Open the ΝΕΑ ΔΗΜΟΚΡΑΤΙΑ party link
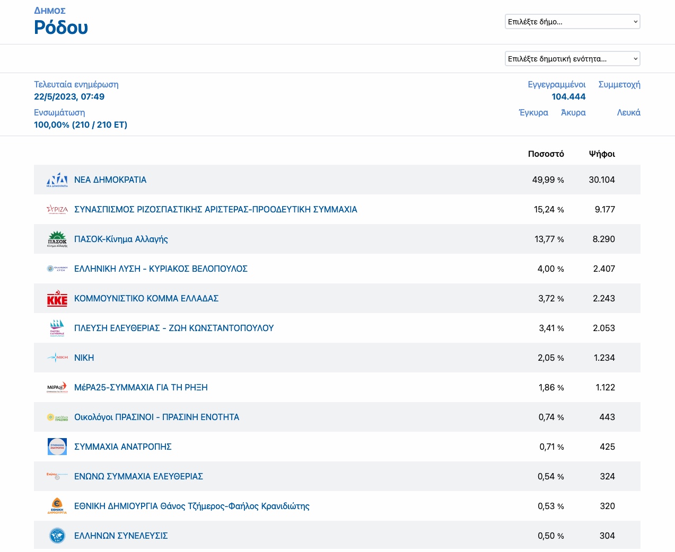Image resolution: width=675 pixels, height=552 pixels. click(x=110, y=180)
